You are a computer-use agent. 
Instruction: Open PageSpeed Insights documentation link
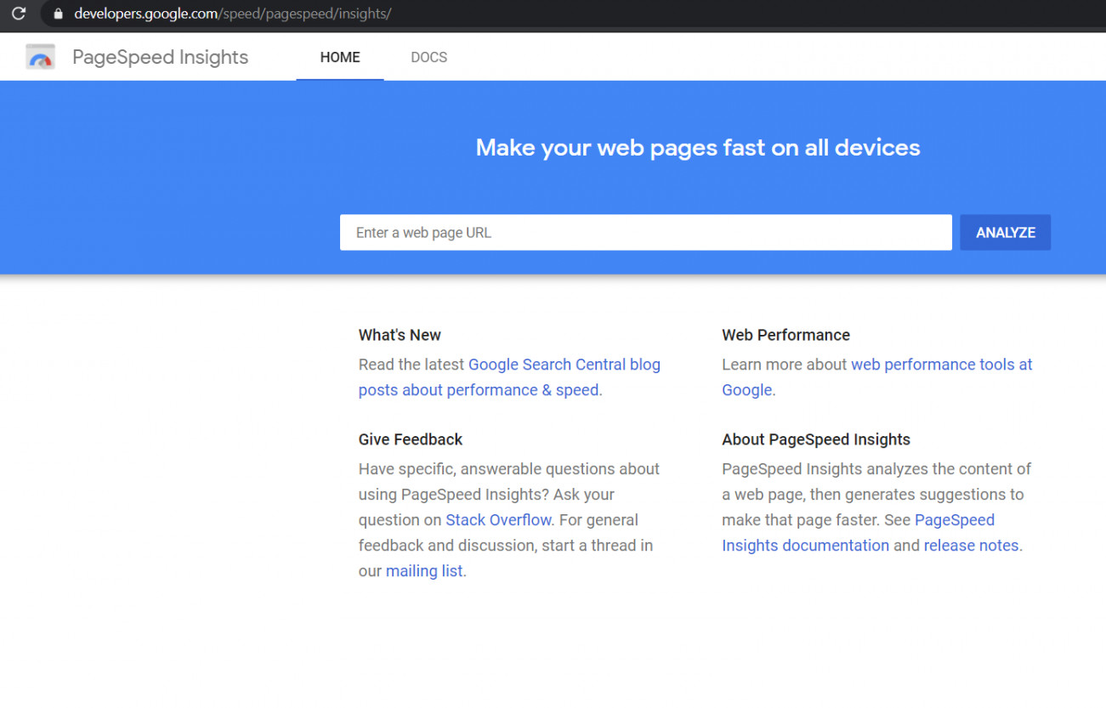click(x=858, y=533)
